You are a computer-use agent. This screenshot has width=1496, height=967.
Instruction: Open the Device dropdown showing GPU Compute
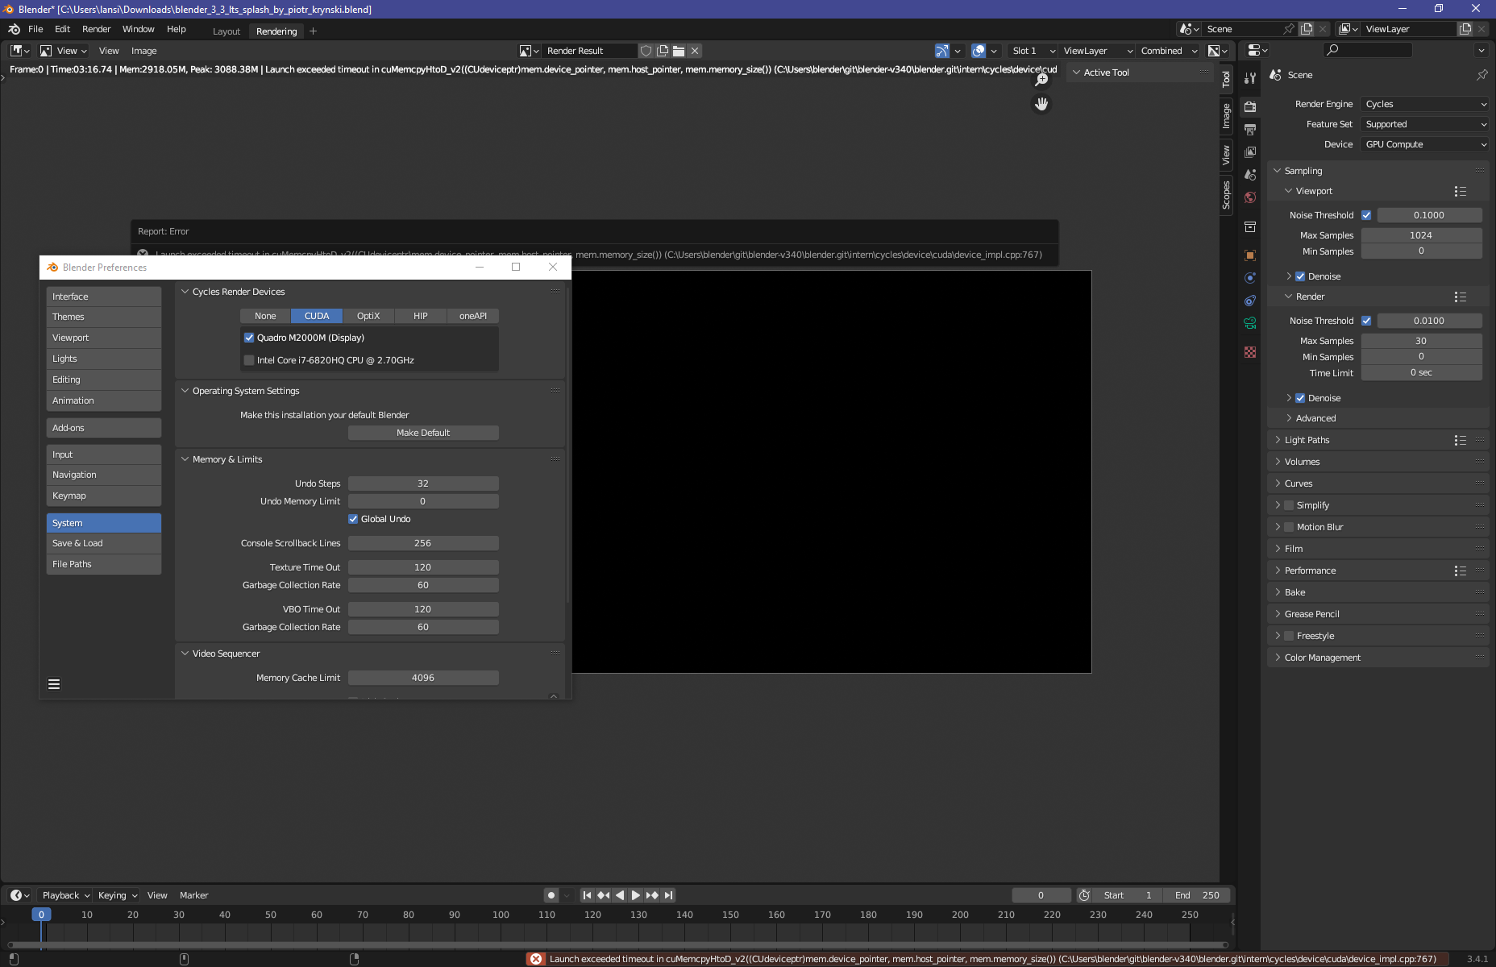point(1425,144)
